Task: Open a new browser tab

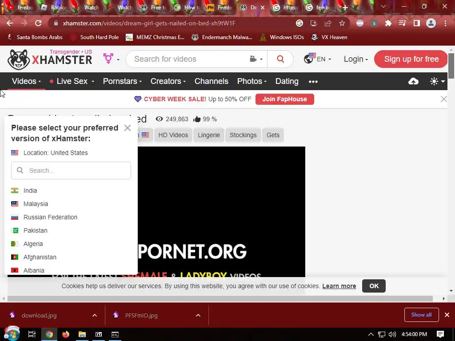Action: pyautogui.click(x=345, y=8)
